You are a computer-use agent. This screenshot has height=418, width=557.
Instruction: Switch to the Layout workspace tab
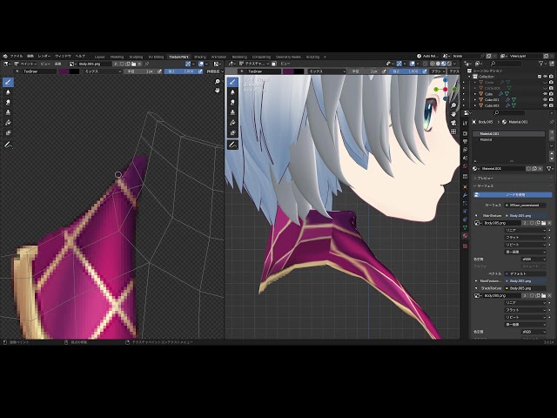(100, 57)
